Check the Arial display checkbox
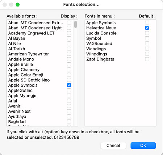Viewport: 163px width, 155px height. click(x=69, y=101)
